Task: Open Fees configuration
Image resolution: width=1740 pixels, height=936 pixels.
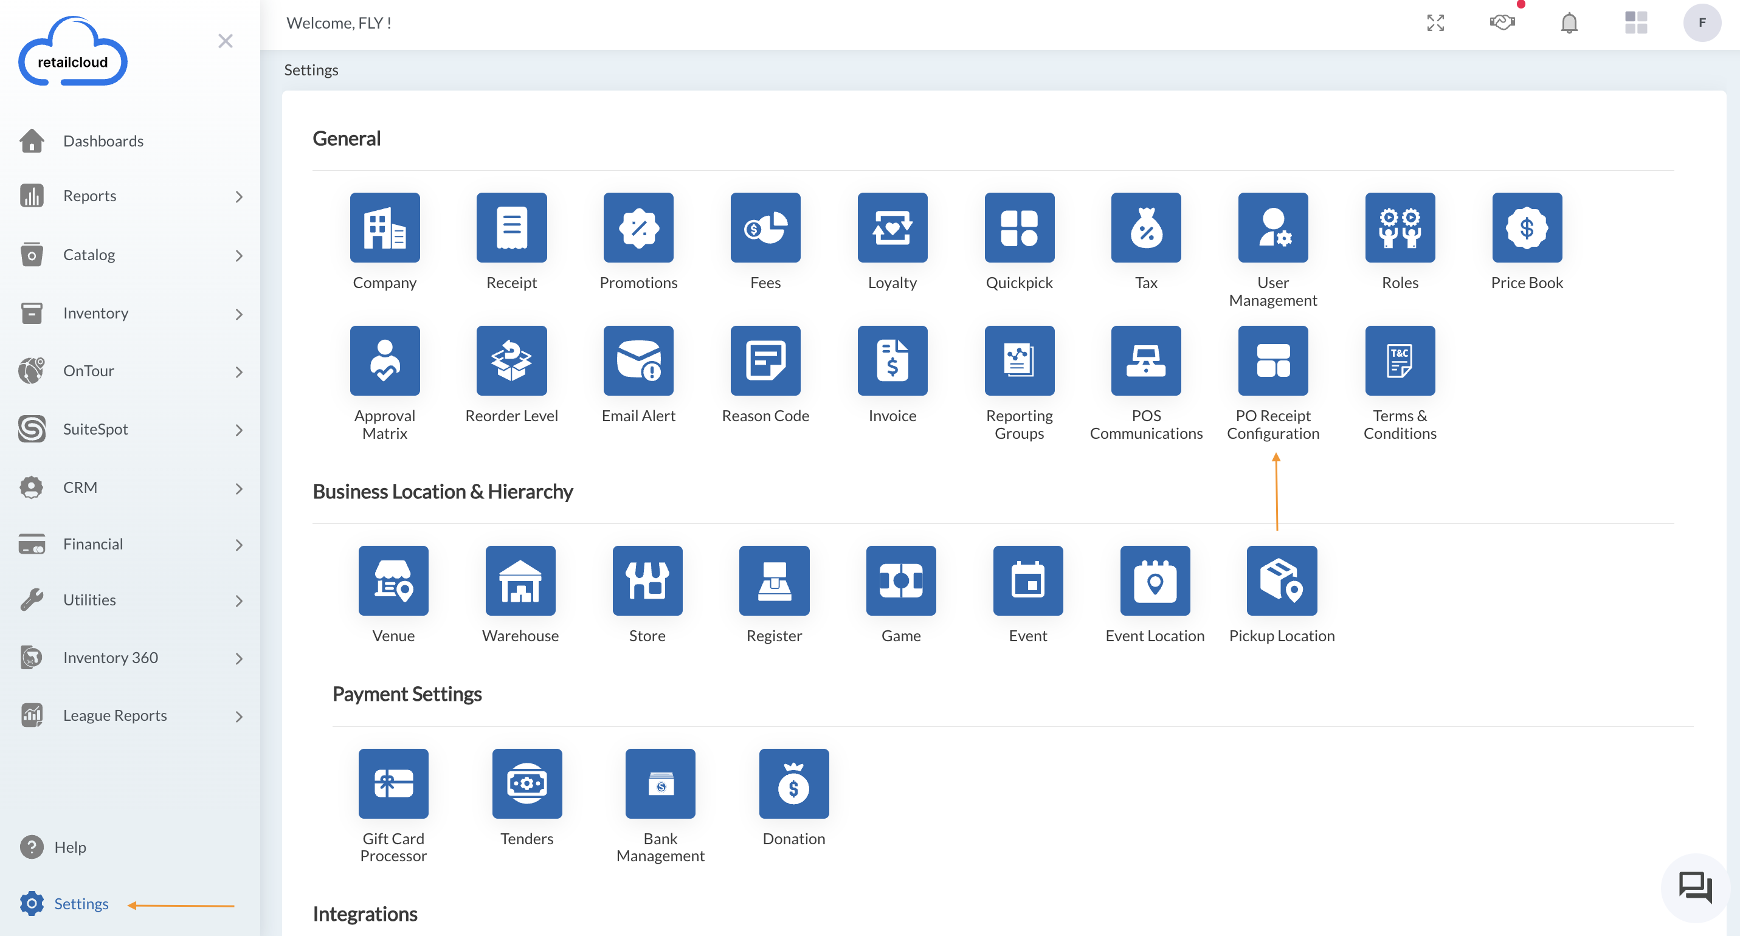Action: point(765,227)
